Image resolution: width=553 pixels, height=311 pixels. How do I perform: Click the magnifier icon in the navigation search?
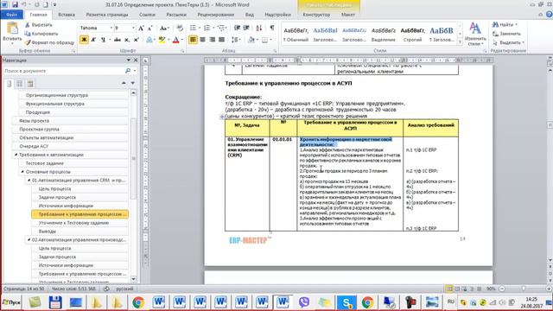point(128,71)
